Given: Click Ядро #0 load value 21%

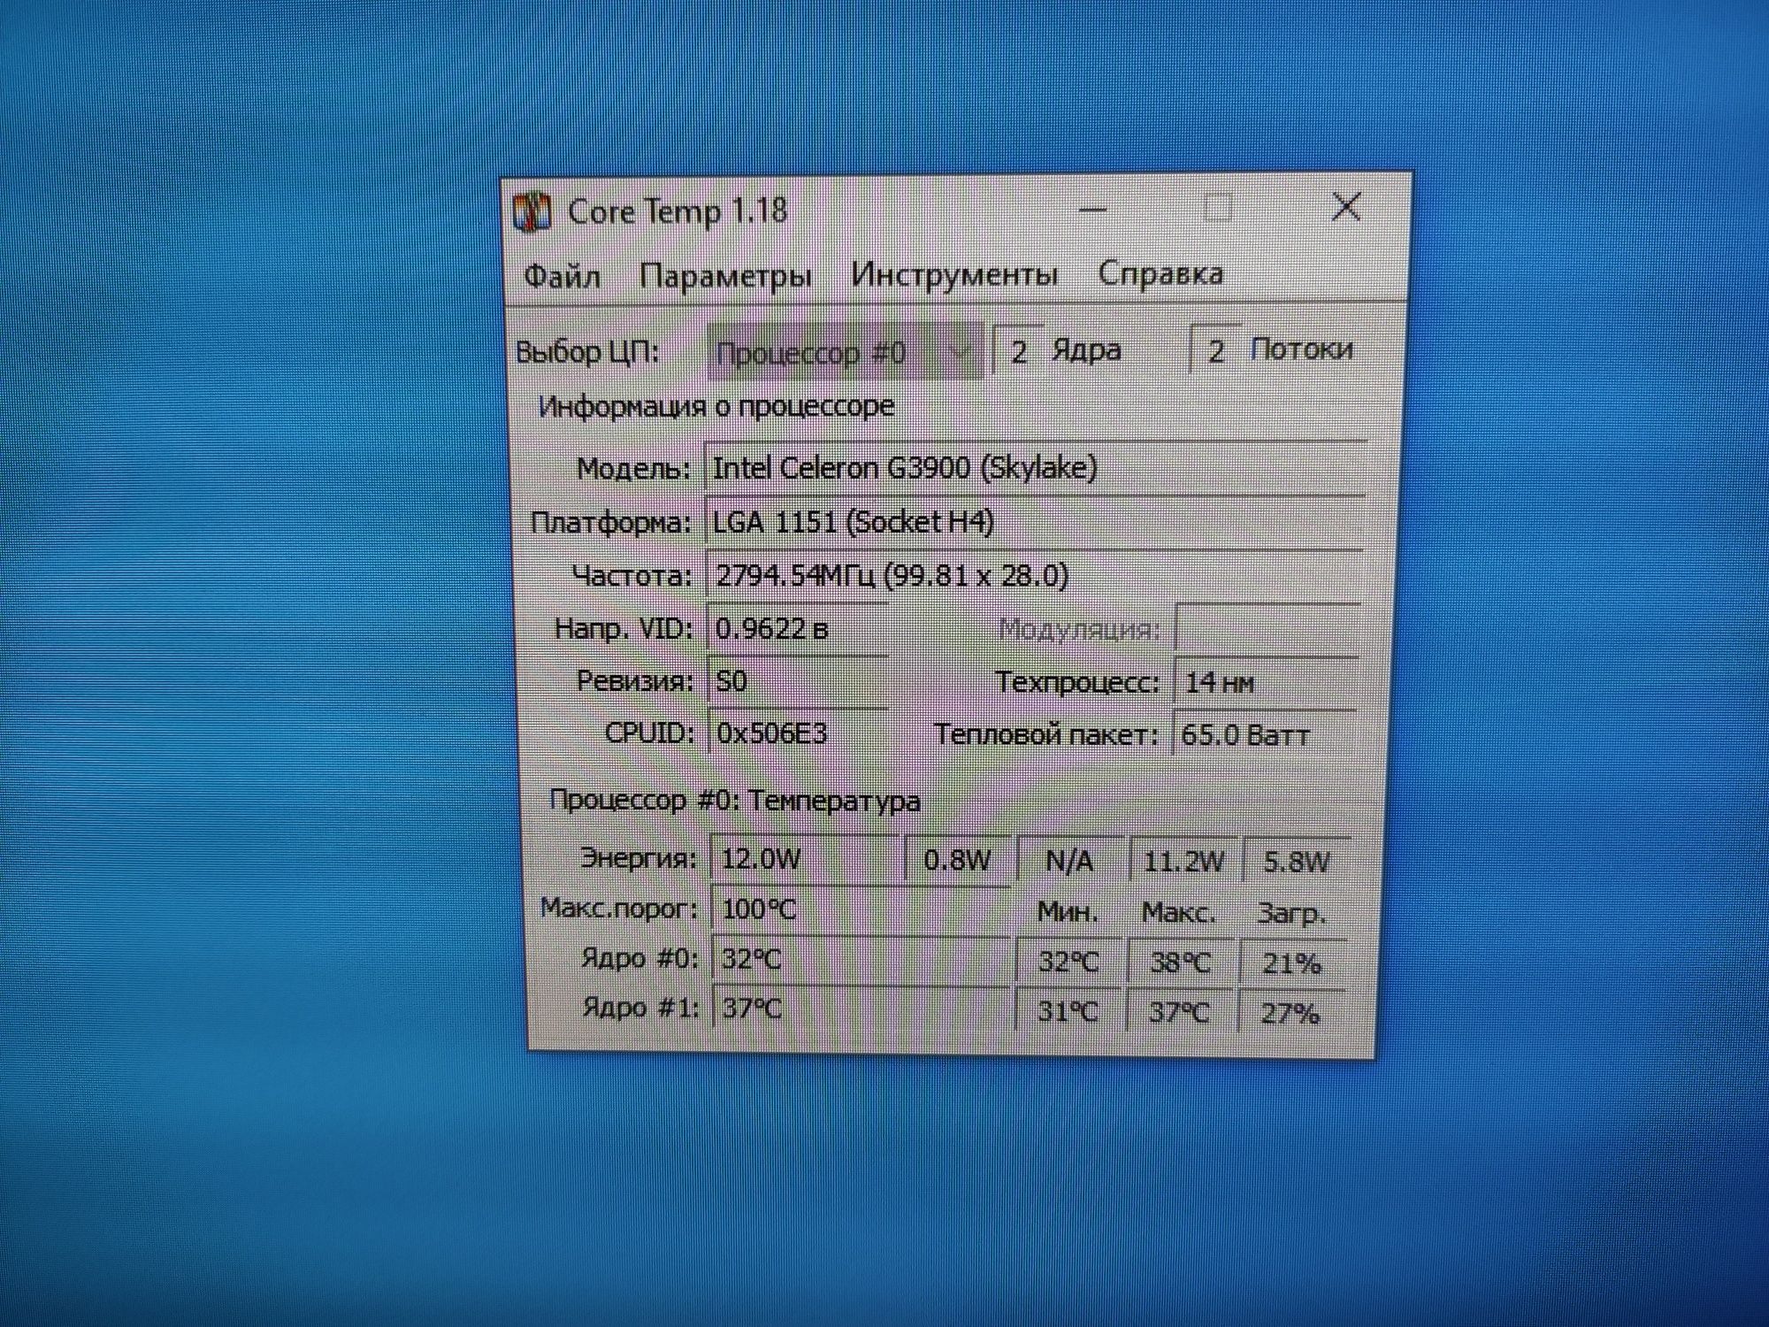Looking at the screenshot, I should [x=1292, y=963].
